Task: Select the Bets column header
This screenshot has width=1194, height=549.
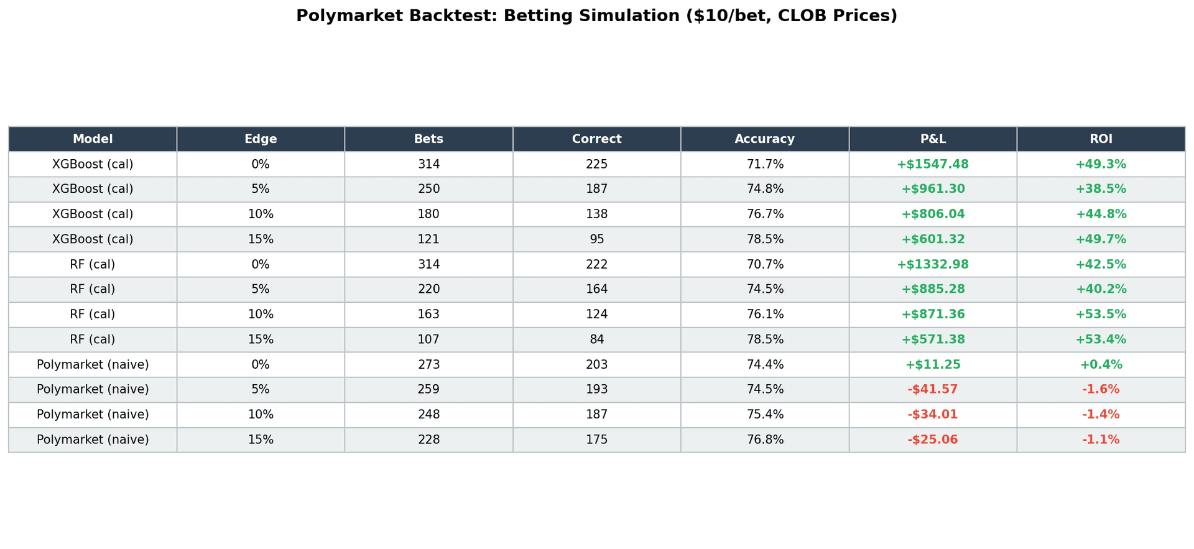Action: pos(428,139)
